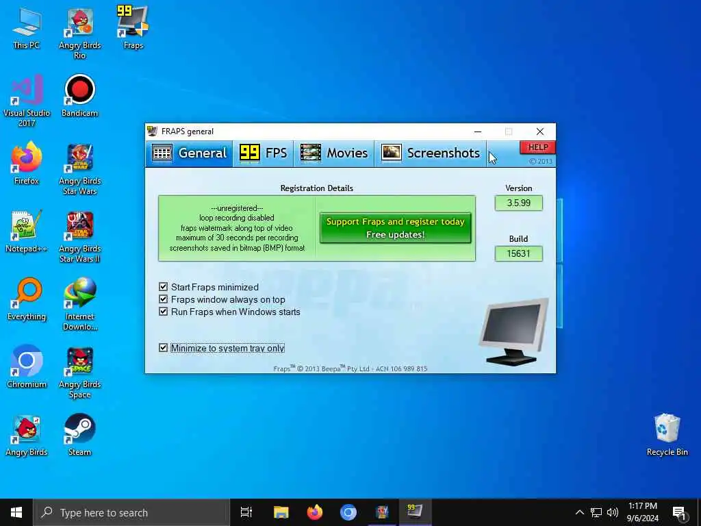Screen dimensions: 701x526
Task: Click the taskbar search box
Action: coord(131,512)
